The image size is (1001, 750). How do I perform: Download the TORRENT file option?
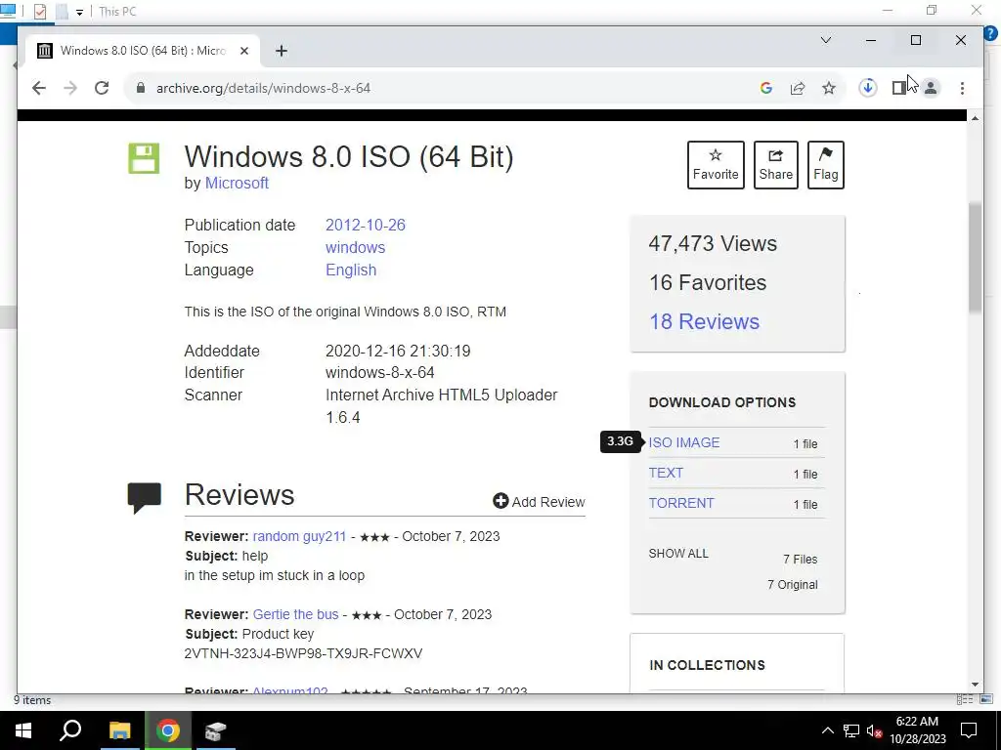point(681,503)
